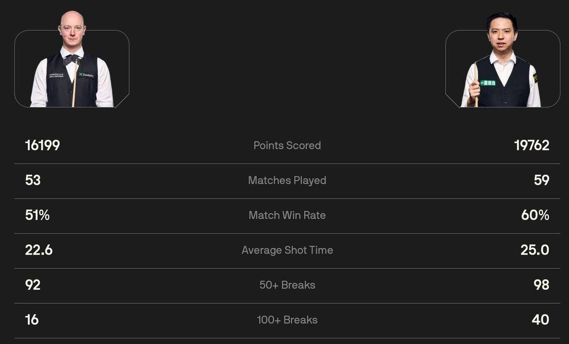Click the left player's 16199 points value

point(43,145)
